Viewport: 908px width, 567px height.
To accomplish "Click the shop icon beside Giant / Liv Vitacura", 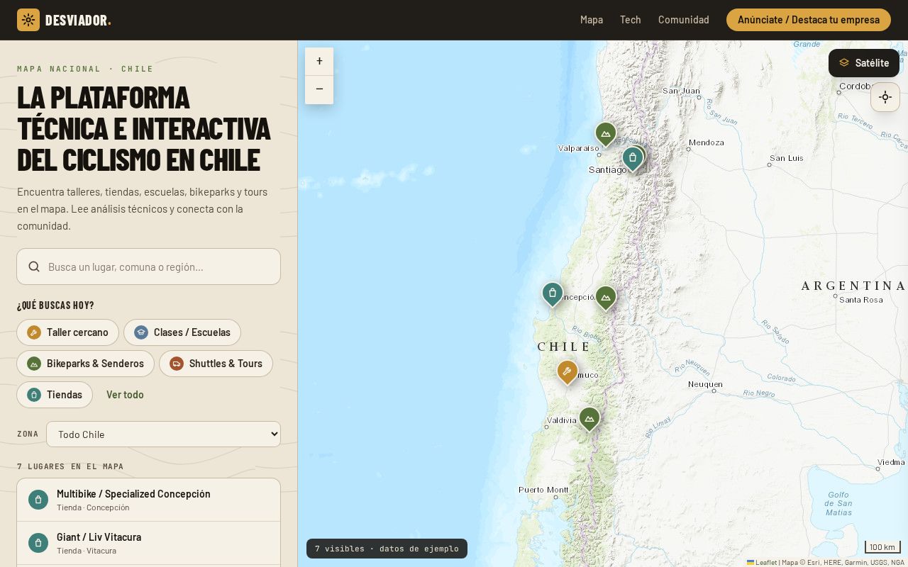I will (x=38, y=543).
